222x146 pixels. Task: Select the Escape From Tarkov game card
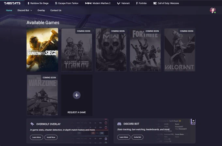coord(77,50)
